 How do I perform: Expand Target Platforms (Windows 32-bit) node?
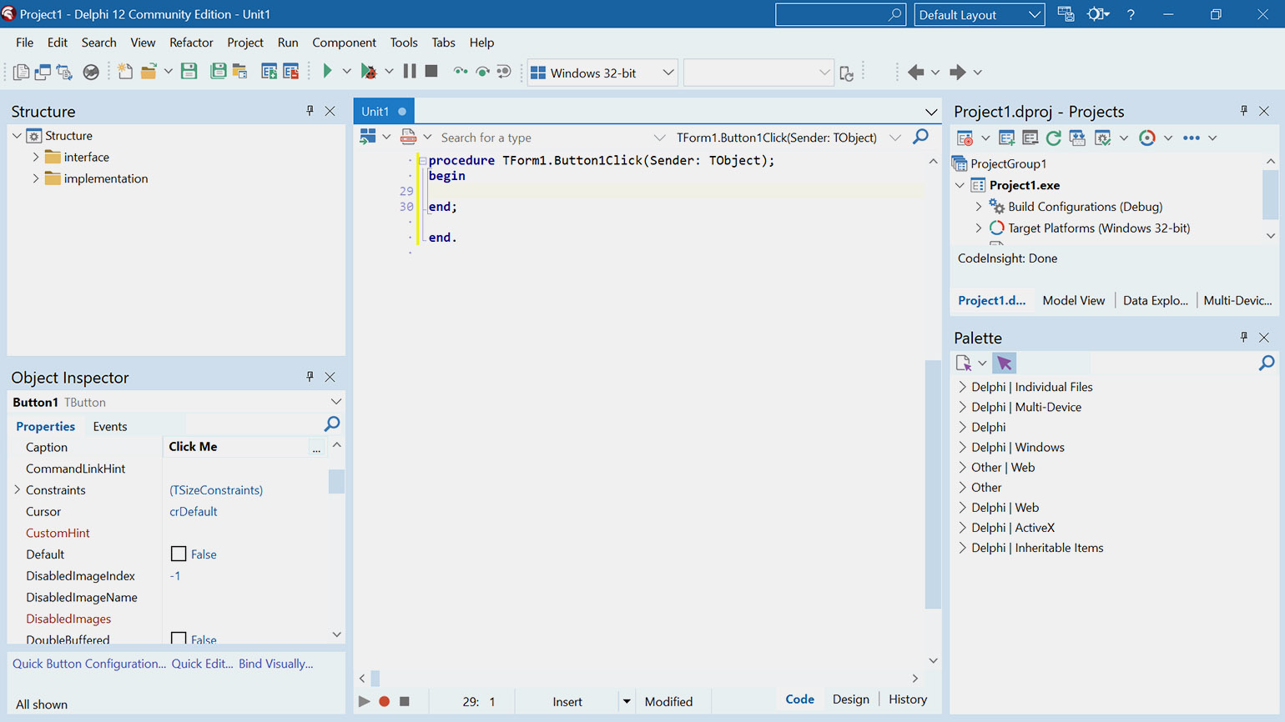tap(979, 228)
